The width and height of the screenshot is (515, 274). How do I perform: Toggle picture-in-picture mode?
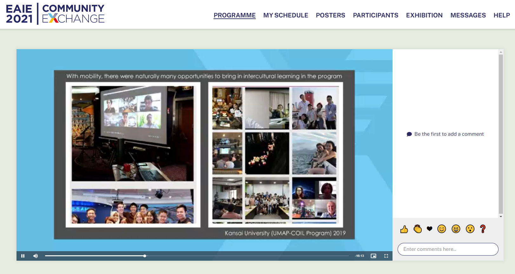[373, 256]
